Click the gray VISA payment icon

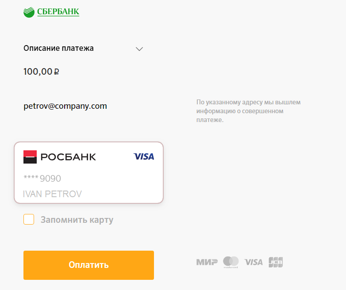254,262
